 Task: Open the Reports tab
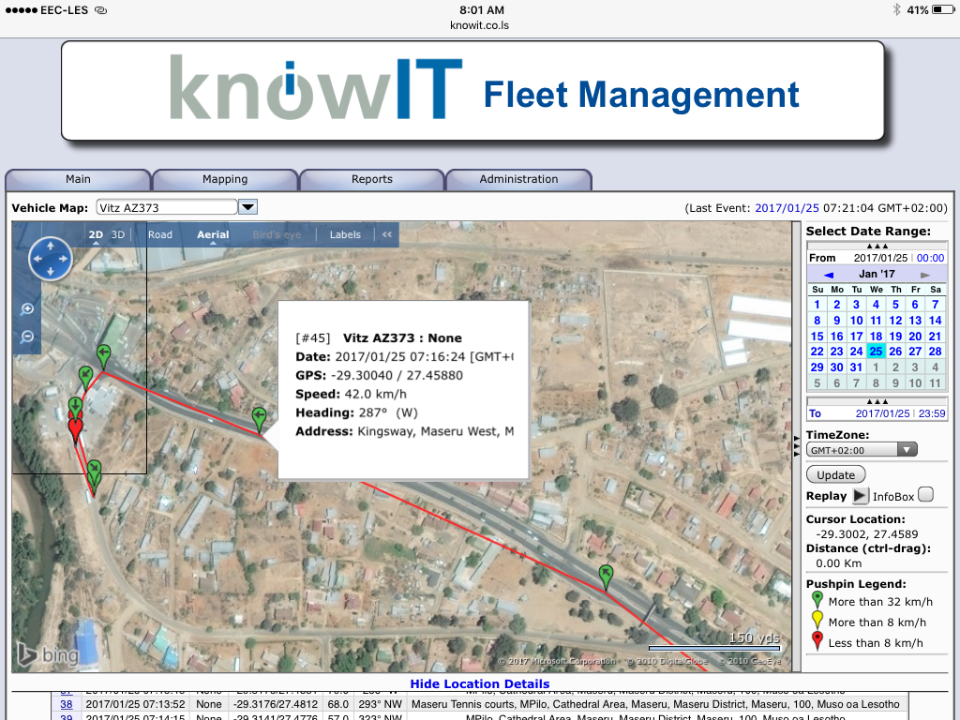tap(371, 179)
